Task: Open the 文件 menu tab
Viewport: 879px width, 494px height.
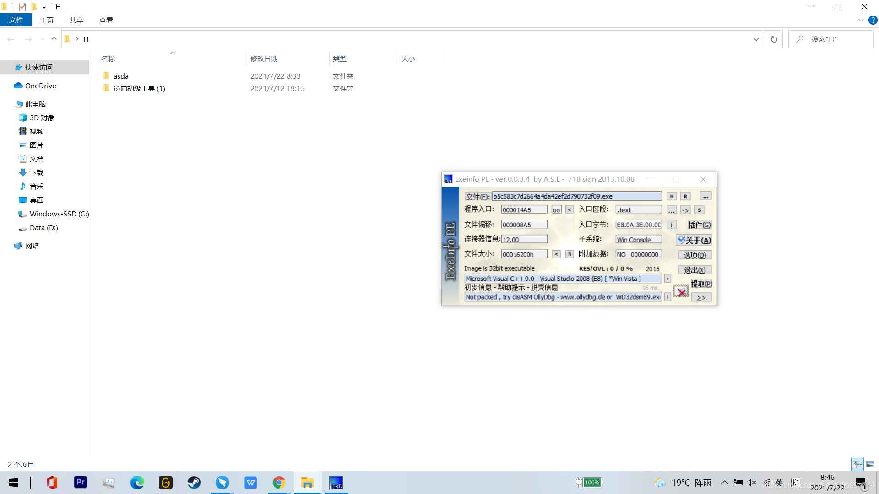Action: [16, 20]
